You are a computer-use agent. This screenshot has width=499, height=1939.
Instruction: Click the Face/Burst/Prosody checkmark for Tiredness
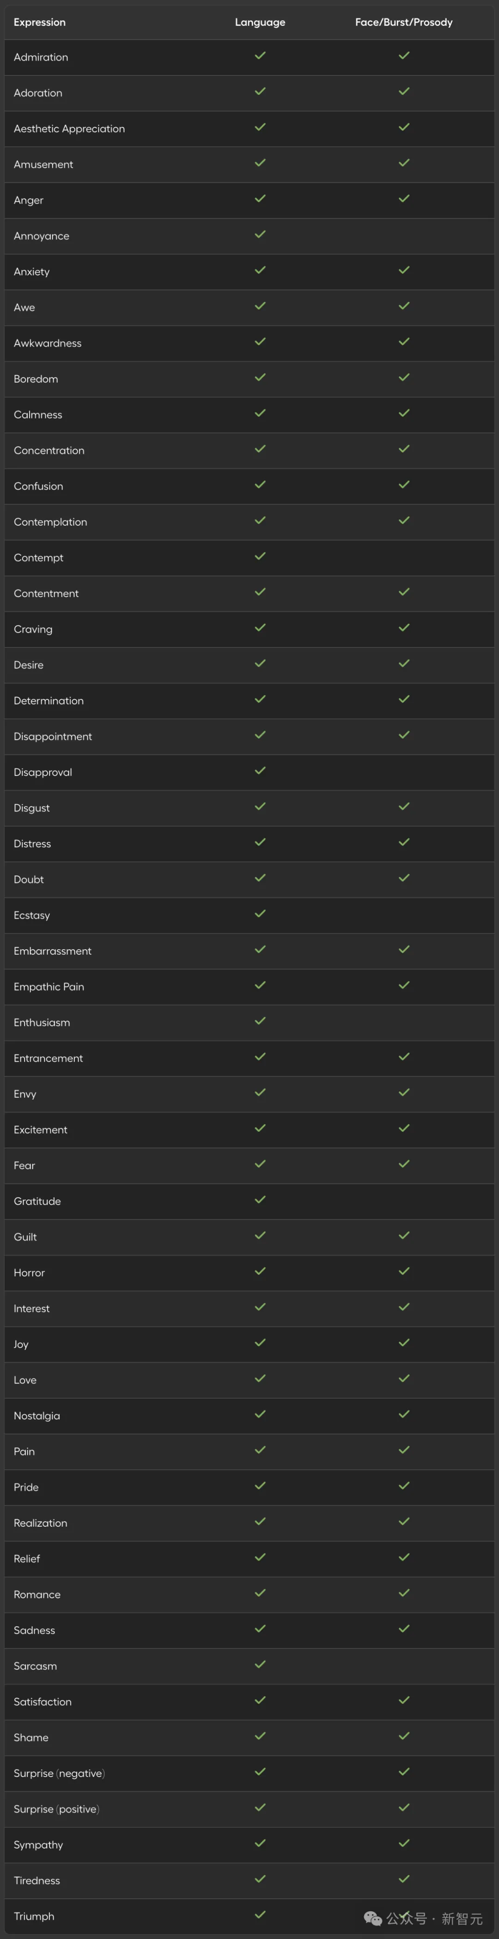tap(403, 1879)
